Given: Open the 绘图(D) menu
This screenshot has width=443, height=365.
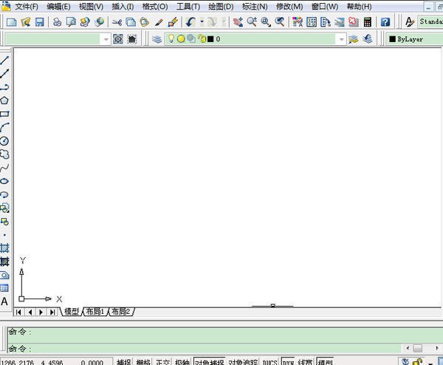Looking at the screenshot, I should point(221,7).
